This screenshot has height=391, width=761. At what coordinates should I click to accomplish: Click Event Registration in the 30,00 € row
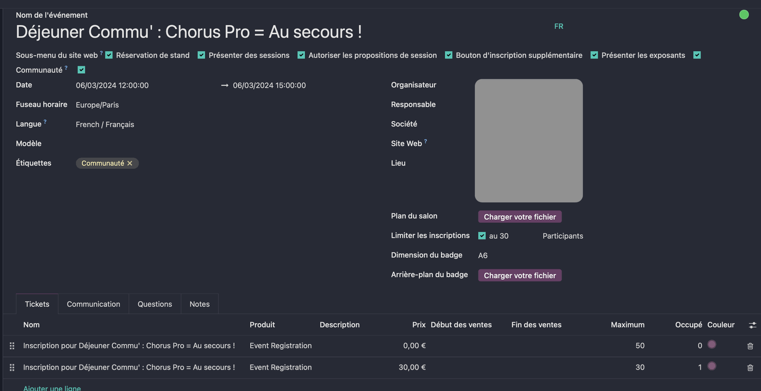point(281,368)
